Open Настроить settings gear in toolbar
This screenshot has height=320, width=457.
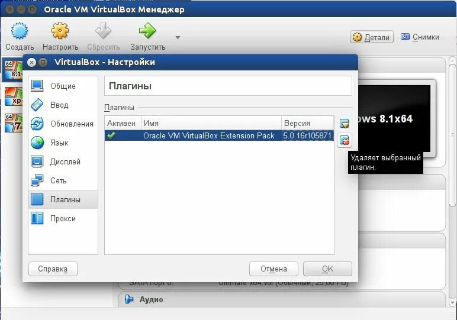(x=60, y=31)
